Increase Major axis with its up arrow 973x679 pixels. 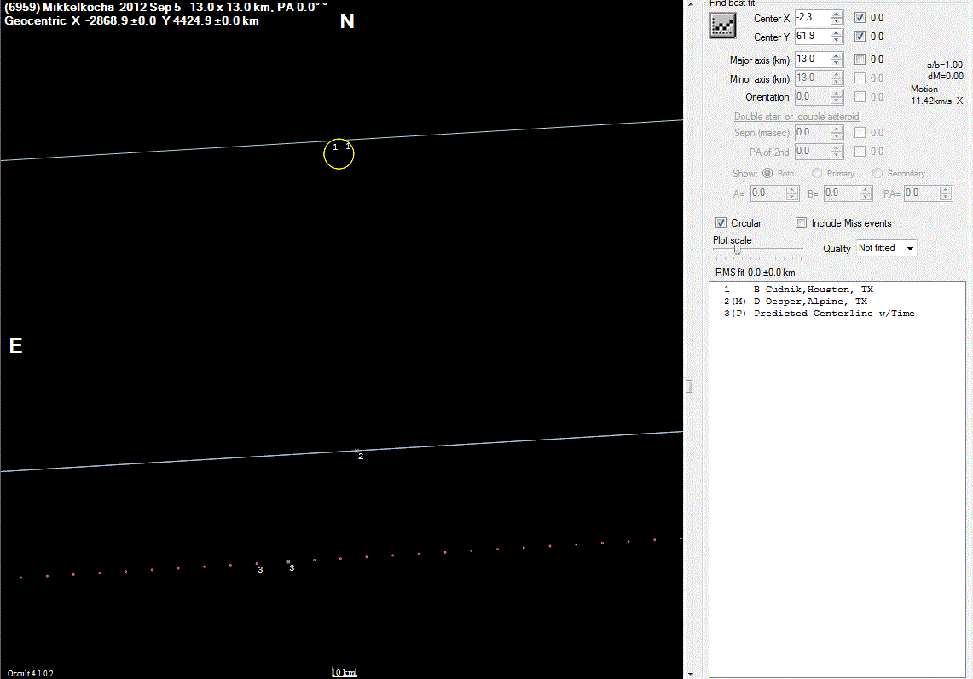coord(837,56)
